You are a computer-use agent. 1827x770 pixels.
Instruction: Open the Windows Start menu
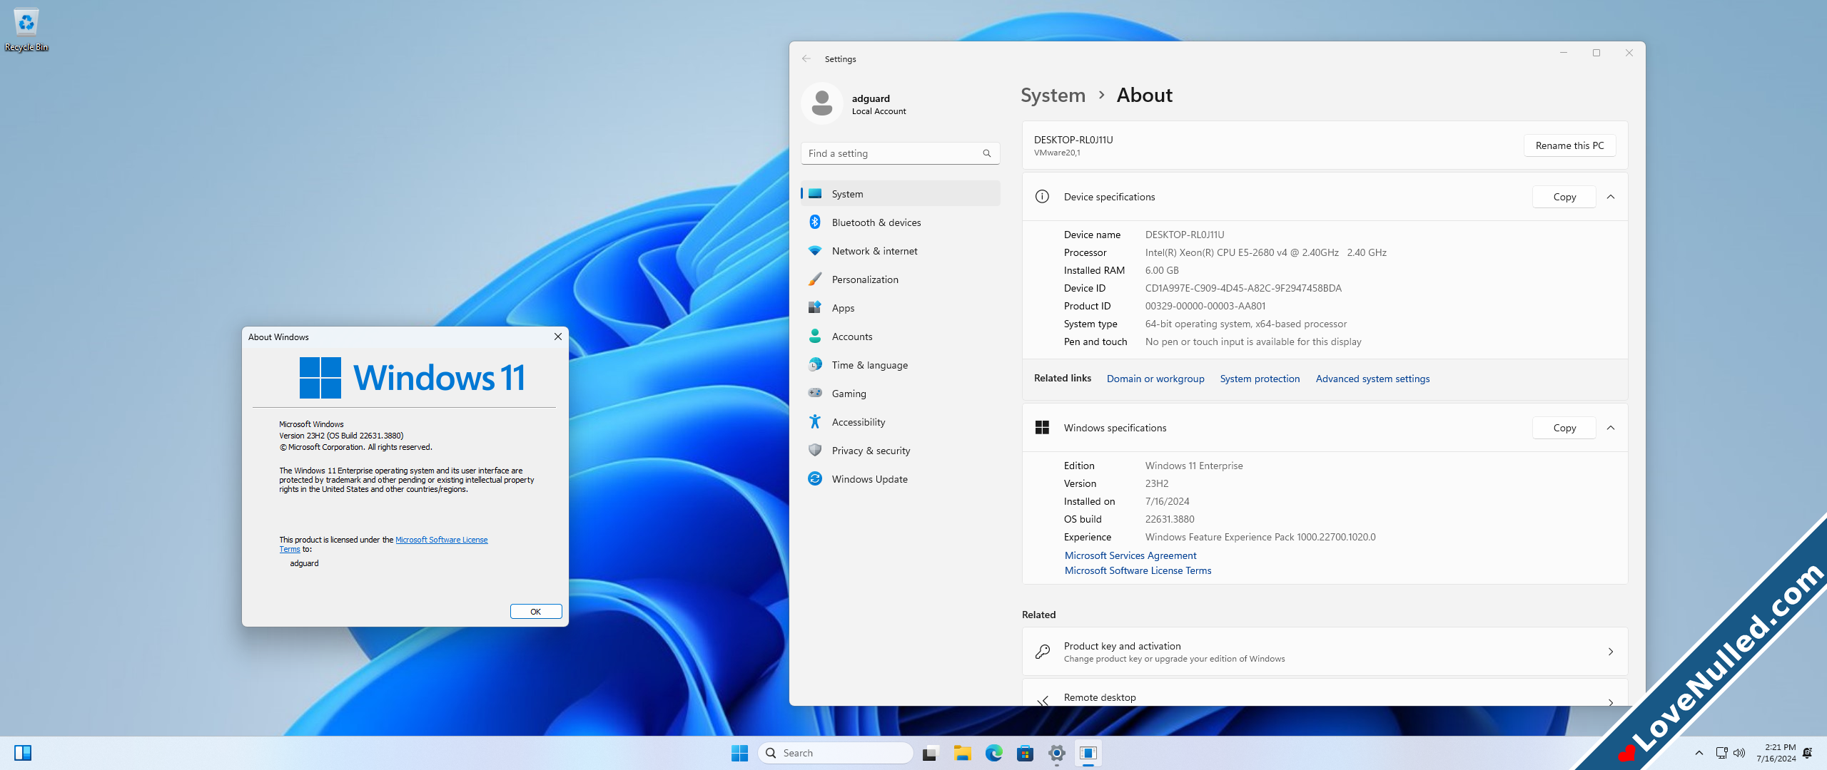pyautogui.click(x=739, y=753)
